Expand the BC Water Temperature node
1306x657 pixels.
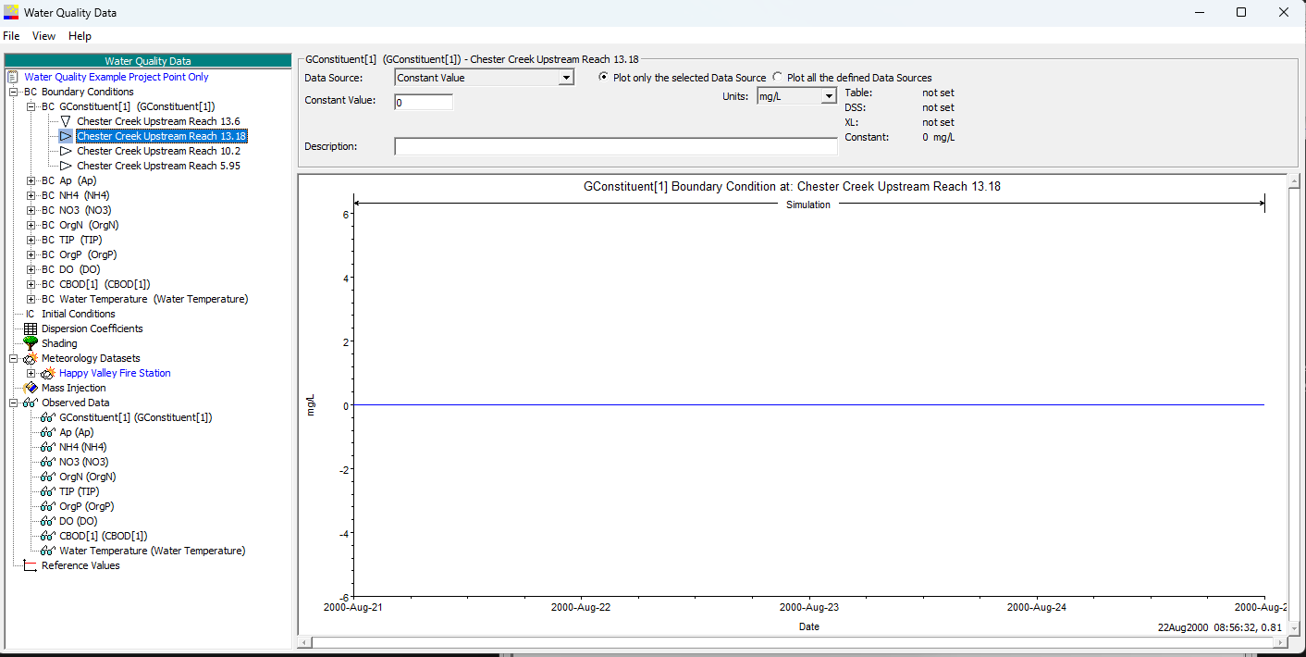click(31, 299)
